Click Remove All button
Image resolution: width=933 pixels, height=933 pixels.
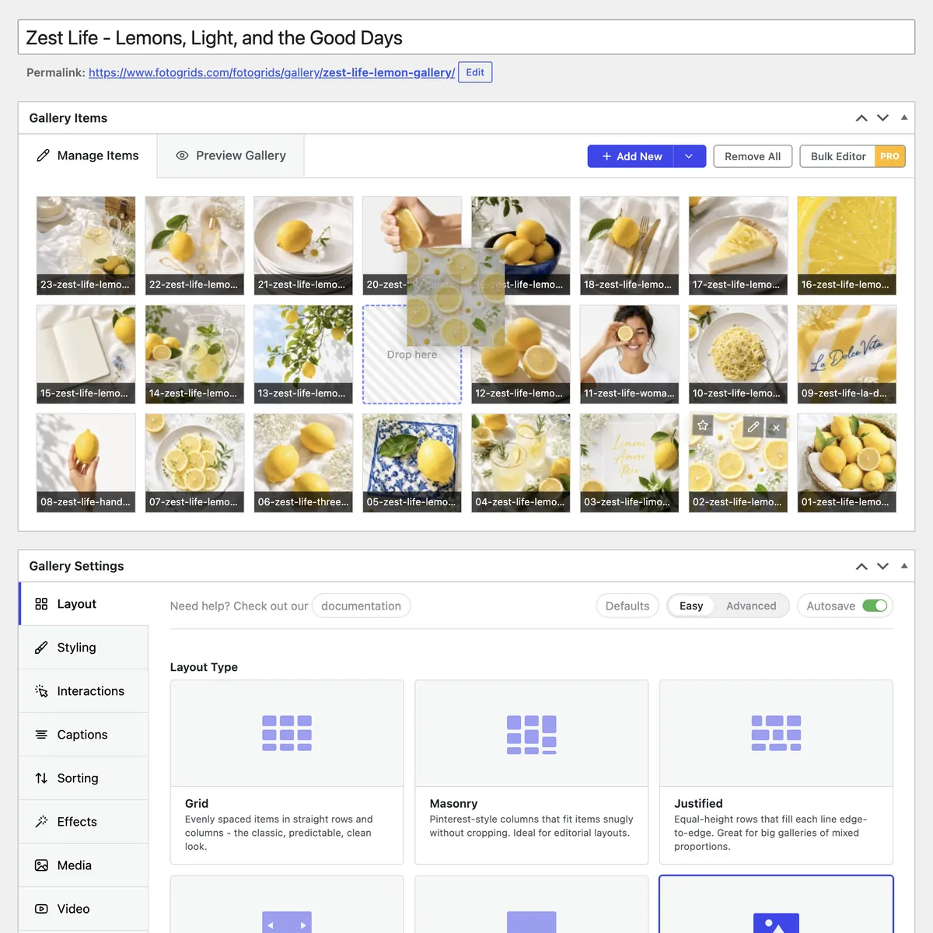coord(753,156)
